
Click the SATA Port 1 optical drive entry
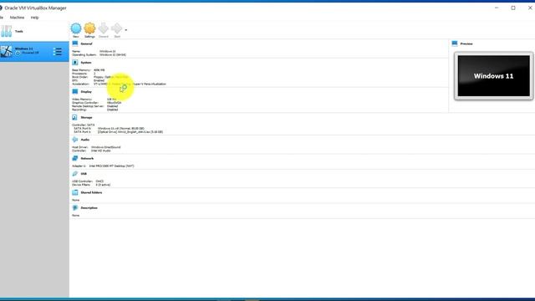click(119, 132)
